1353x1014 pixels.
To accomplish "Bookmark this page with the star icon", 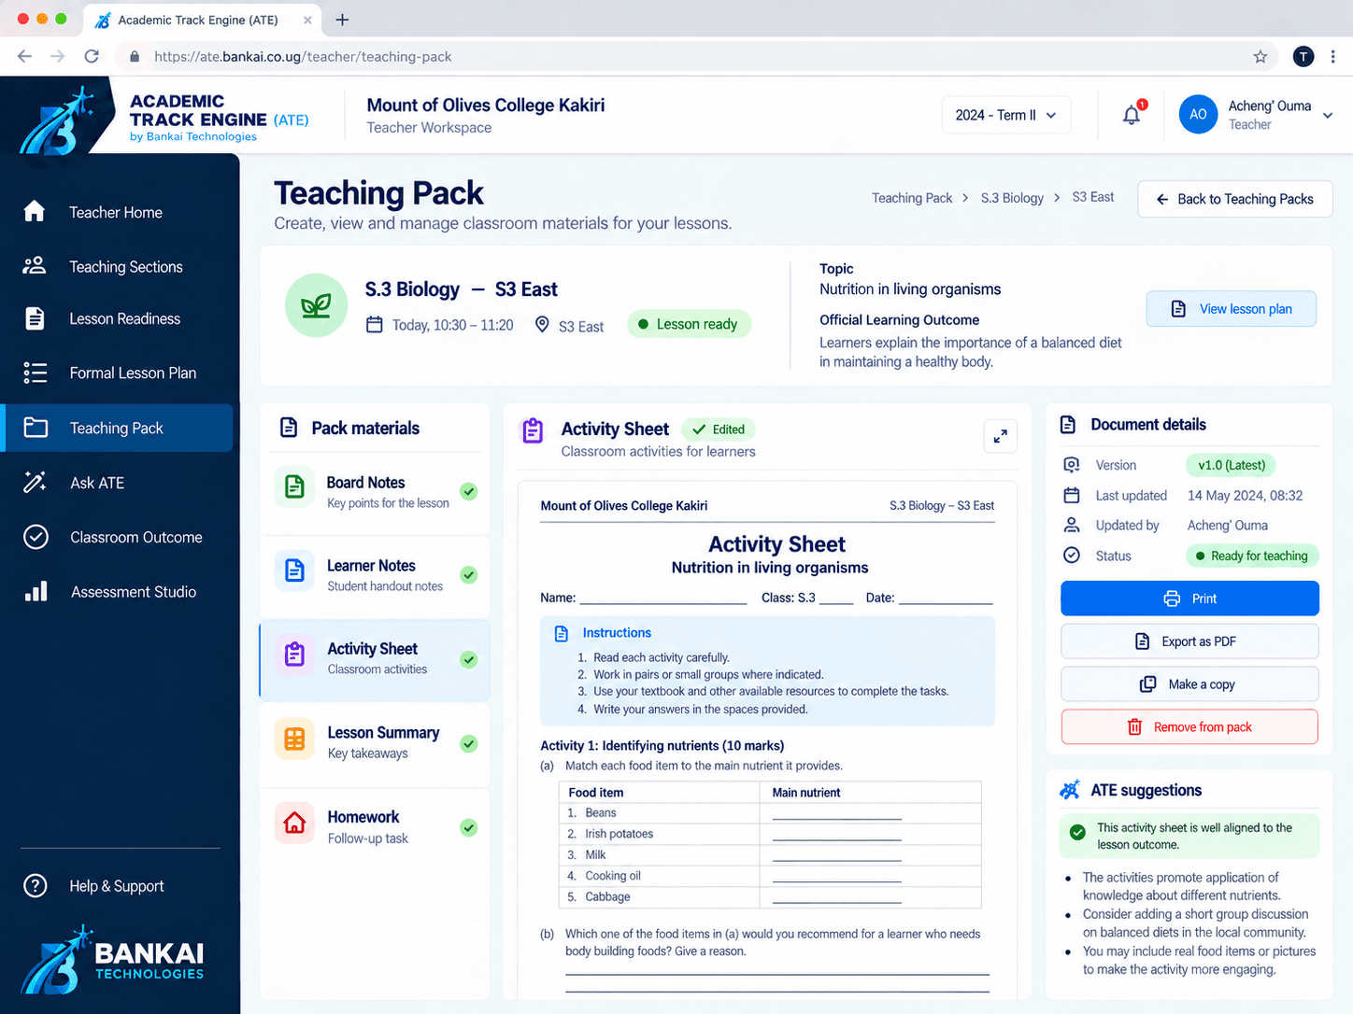I will pos(1260,57).
